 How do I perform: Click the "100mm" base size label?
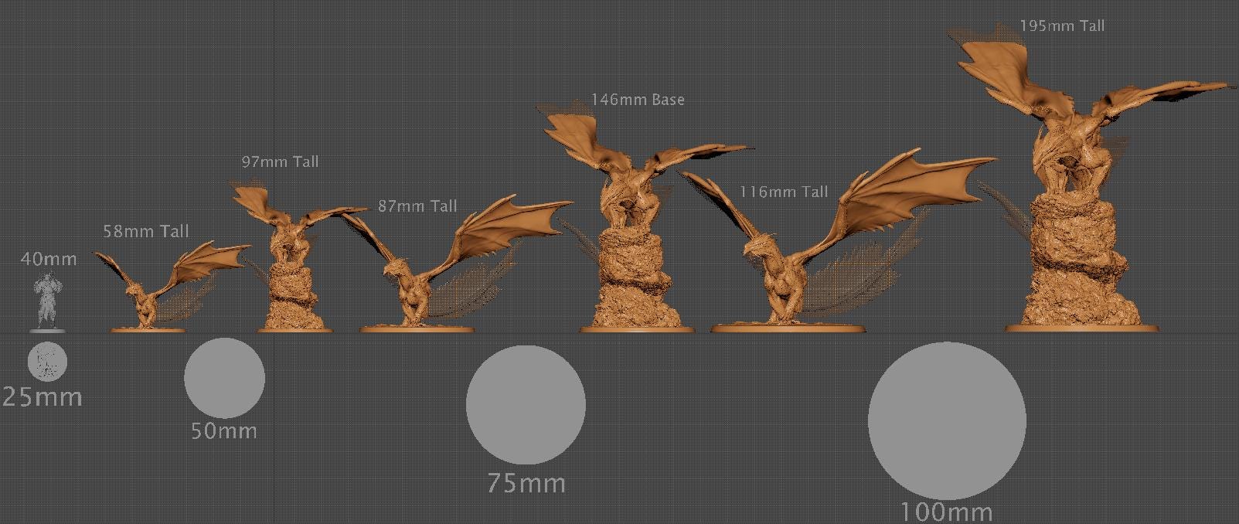click(x=947, y=512)
